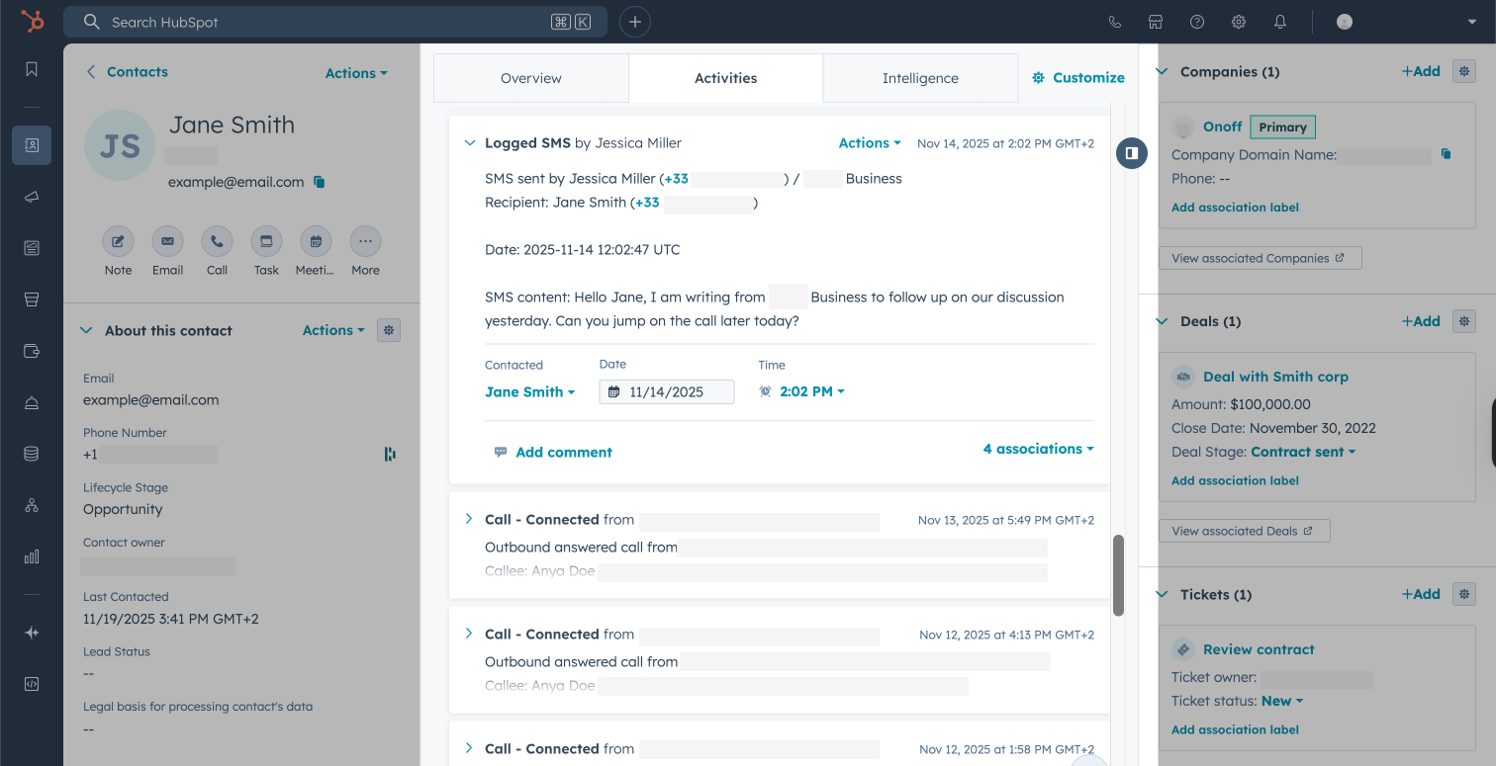Click the SMS date field 11/14/2025

pyautogui.click(x=667, y=391)
